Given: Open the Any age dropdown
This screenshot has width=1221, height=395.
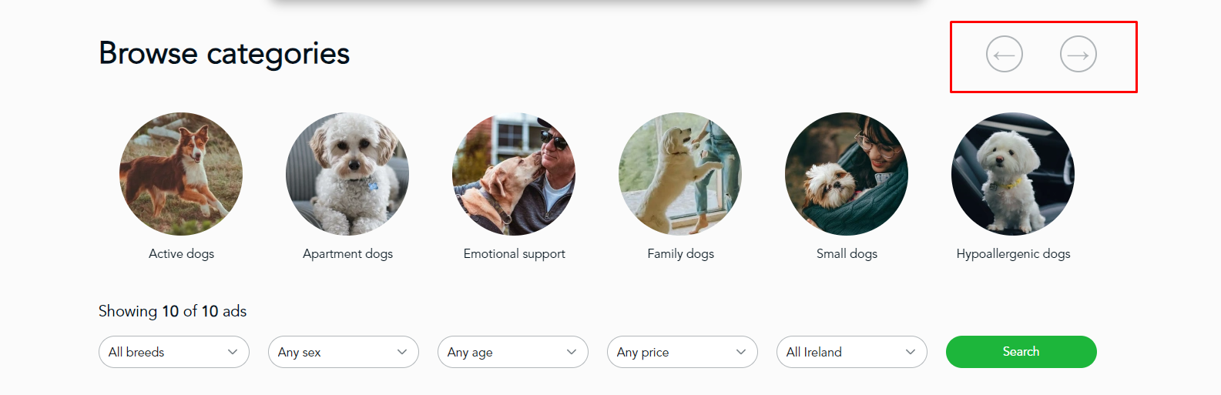Looking at the screenshot, I should 513,352.
